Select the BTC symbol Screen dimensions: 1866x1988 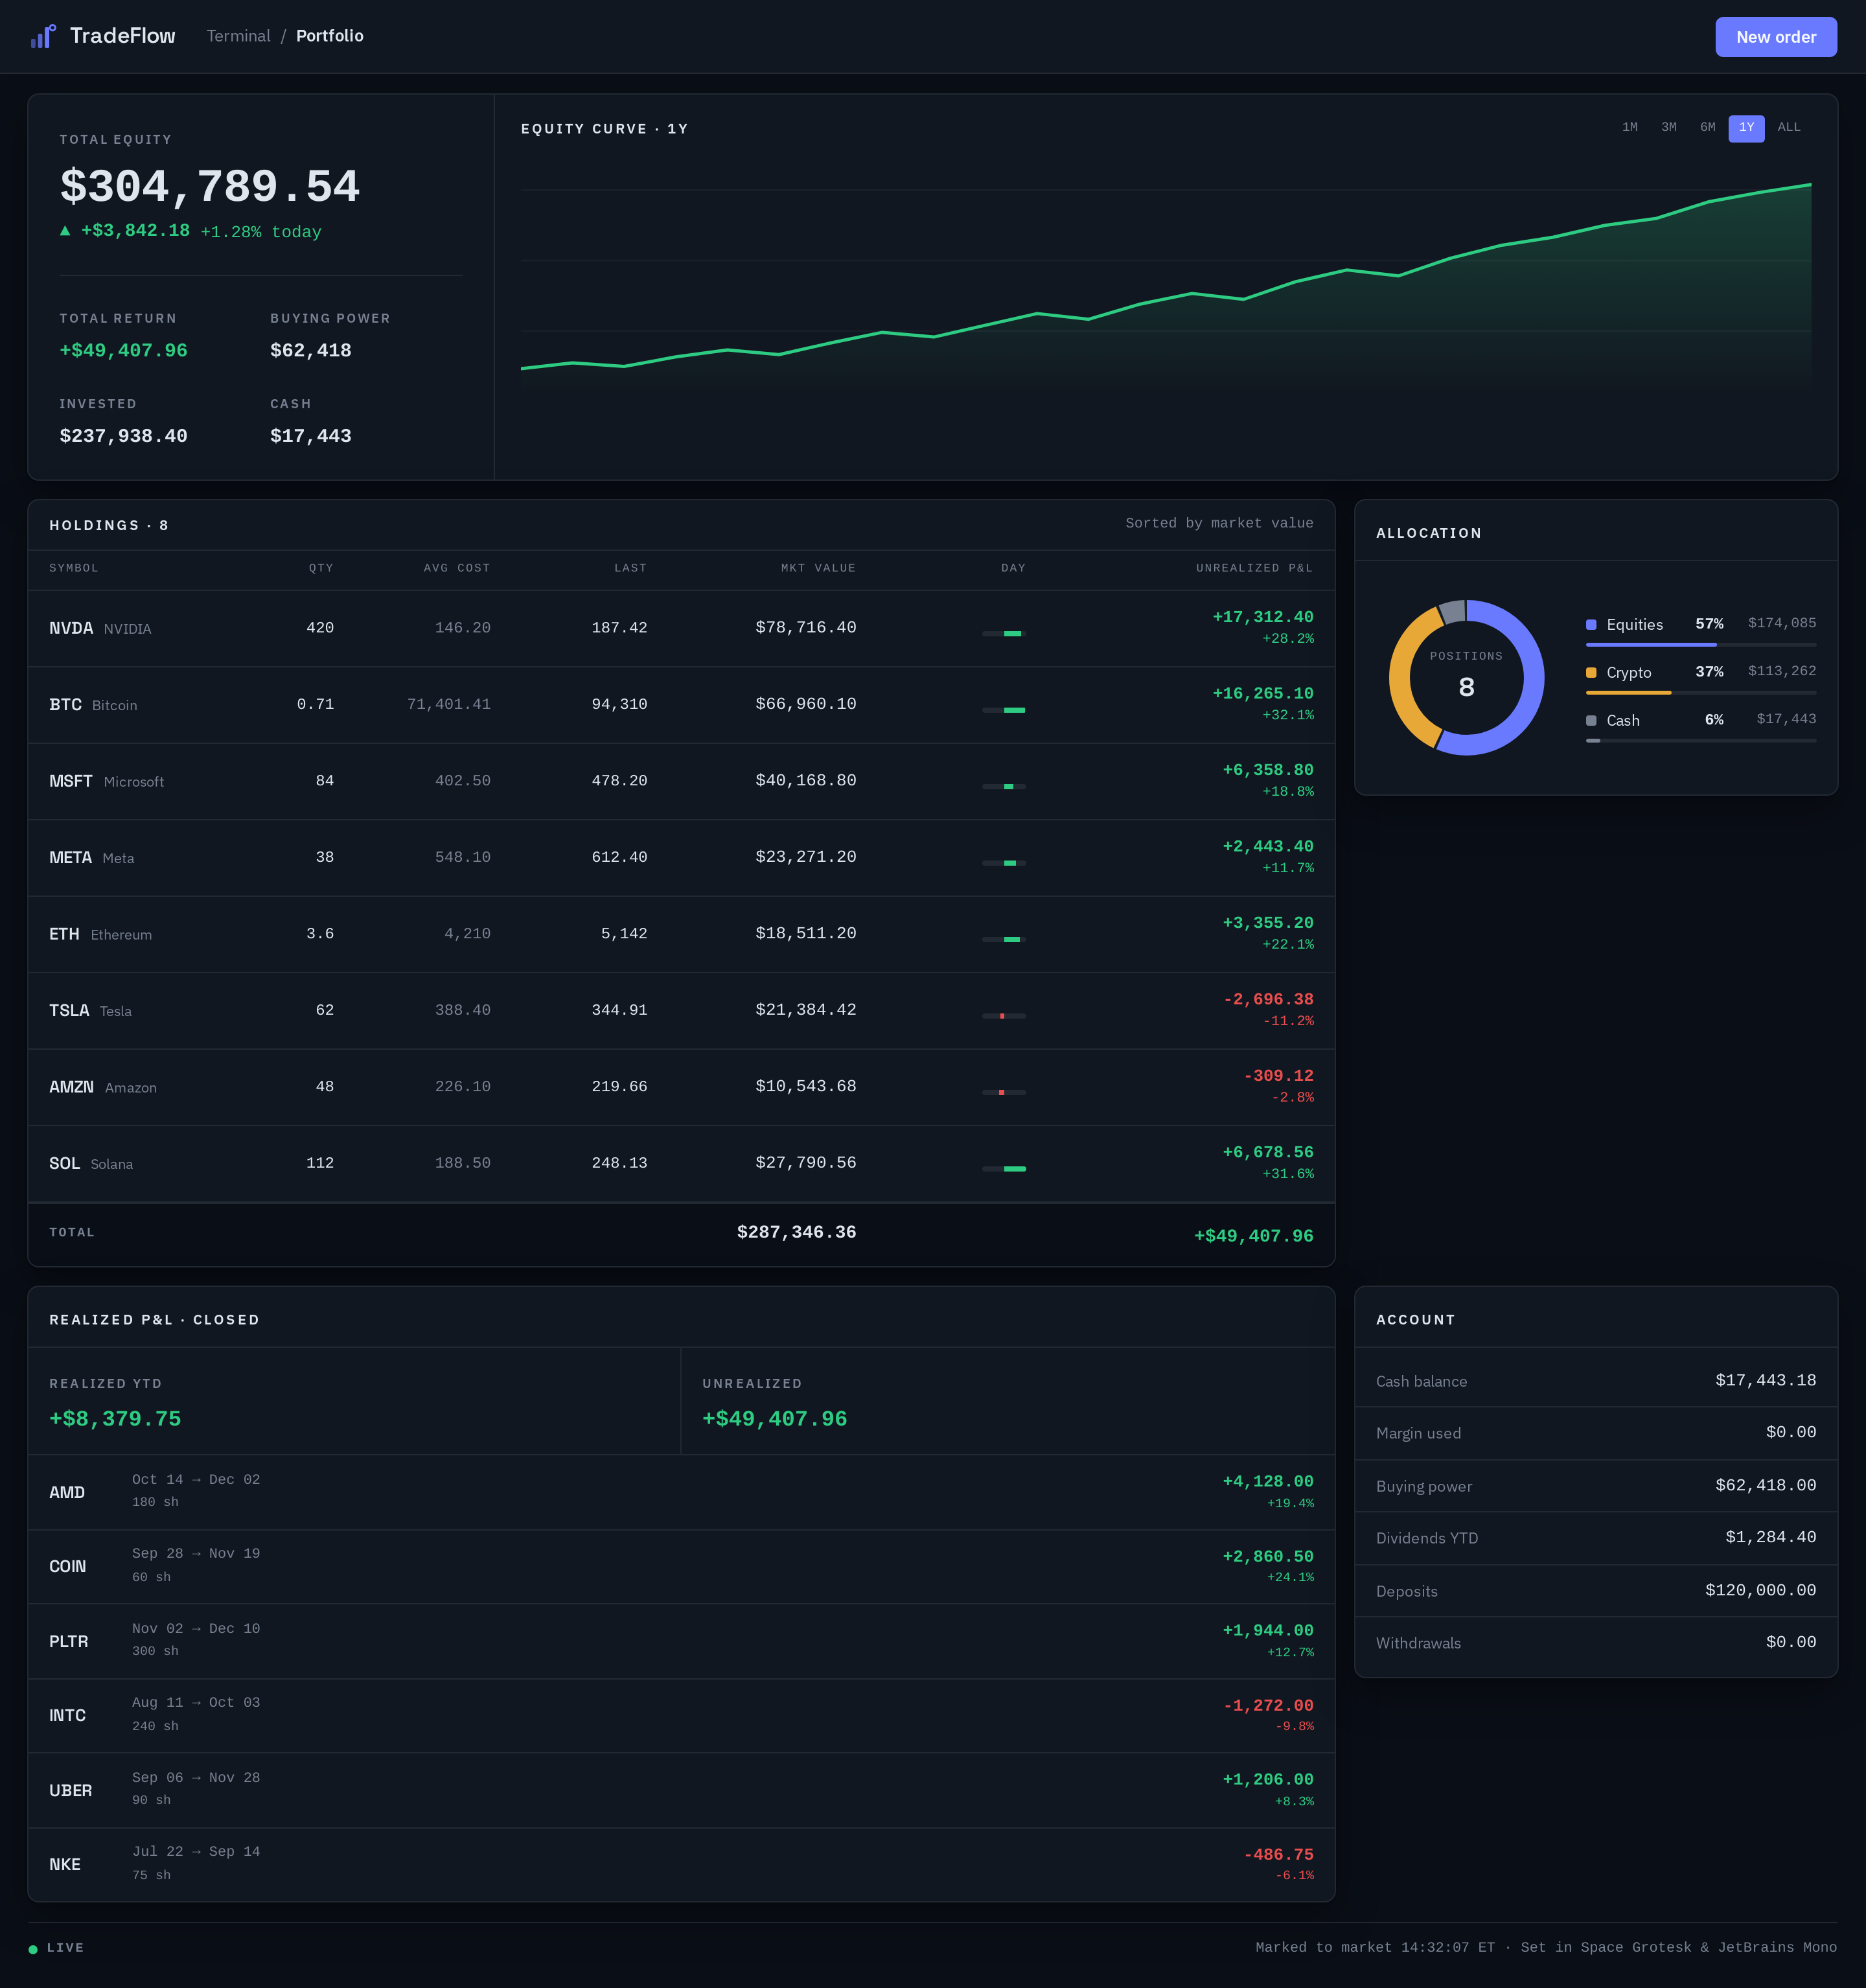[x=65, y=705]
